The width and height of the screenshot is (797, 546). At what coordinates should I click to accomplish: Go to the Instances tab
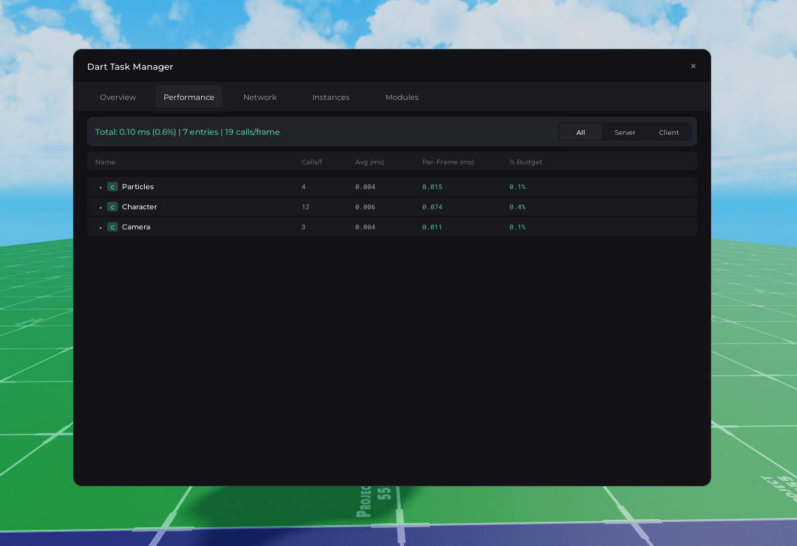pos(331,97)
